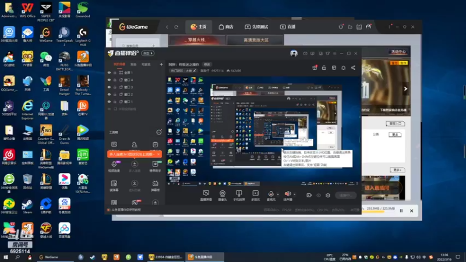The image size is (466, 262).
Task: Add a screen capture source (直播屏幕)
Action: coord(206,196)
